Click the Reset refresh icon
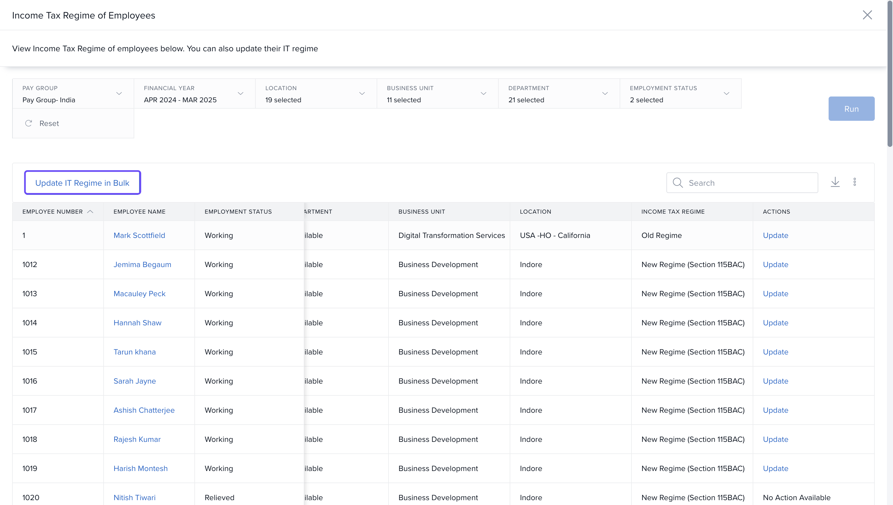The width and height of the screenshot is (893, 505). tap(29, 123)
